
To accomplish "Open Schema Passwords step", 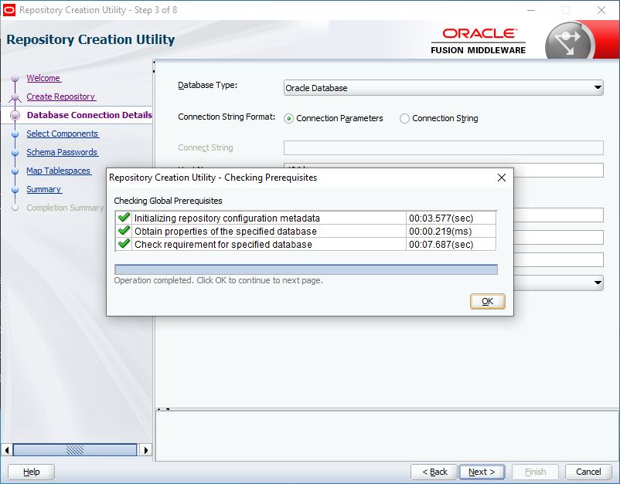I will (x=62, y=152).
